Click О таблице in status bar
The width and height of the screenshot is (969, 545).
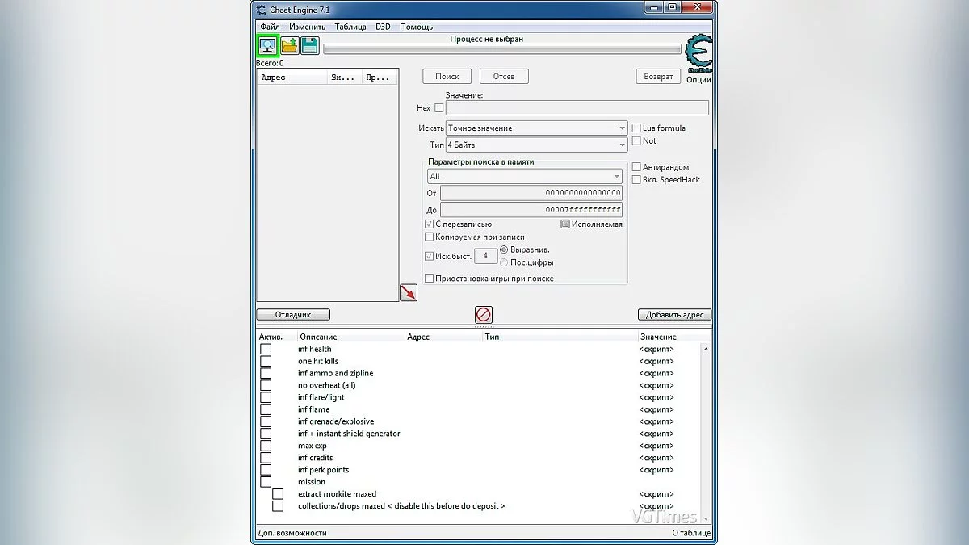(691, 533)
